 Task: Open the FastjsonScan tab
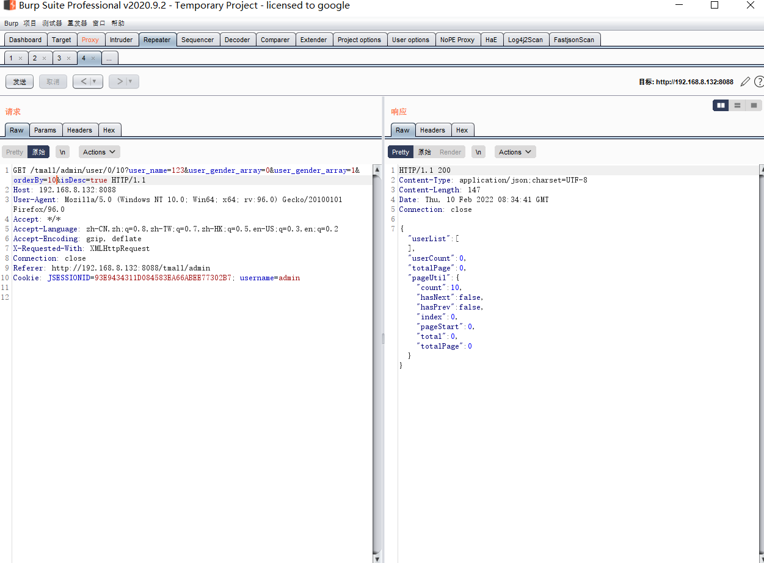(x=574, y=40)
